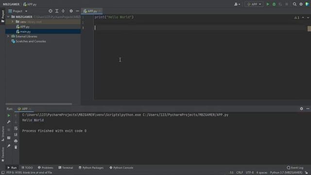The width and height of the screenshot is (311, 175).
Task: Click the warning stripe mark on the editor scrollbar
Action: pos(309,29)
